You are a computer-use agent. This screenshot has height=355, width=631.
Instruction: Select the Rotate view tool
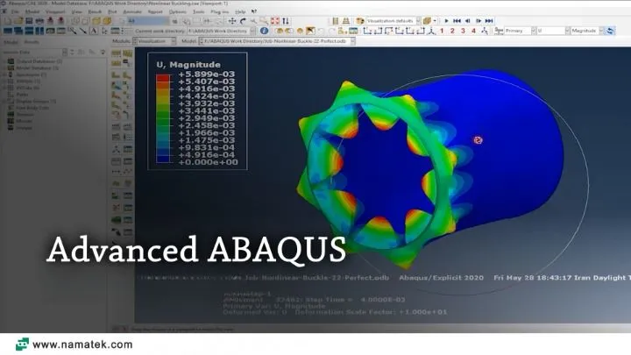243,21
